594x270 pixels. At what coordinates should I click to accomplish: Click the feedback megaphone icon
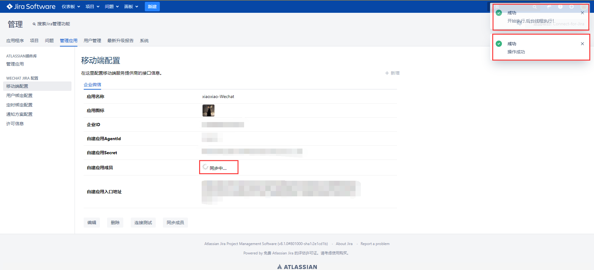pyautogui.click(x=549, y=7)
